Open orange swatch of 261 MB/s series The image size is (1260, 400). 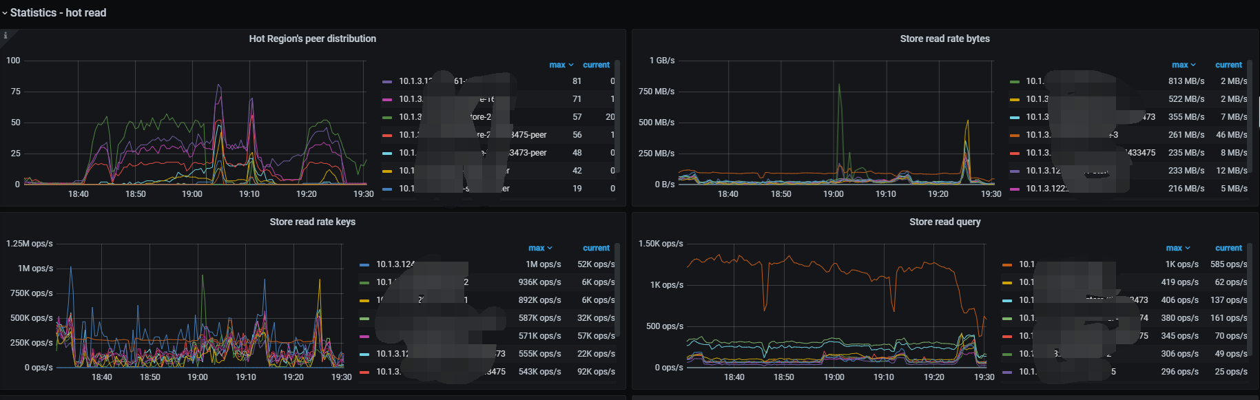1014,135
